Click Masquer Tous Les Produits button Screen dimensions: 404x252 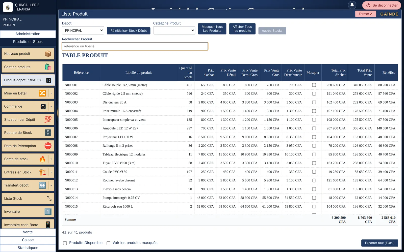(212, 29)
